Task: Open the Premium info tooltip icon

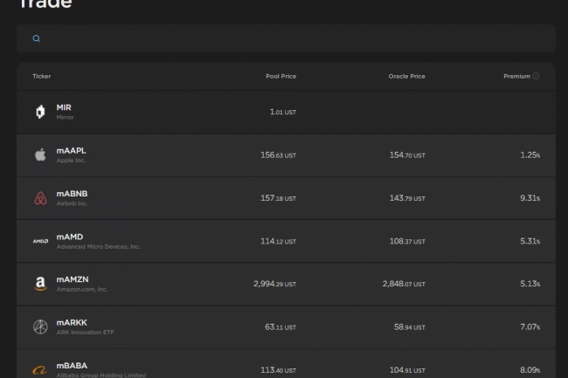Action: tap(536, 76)
